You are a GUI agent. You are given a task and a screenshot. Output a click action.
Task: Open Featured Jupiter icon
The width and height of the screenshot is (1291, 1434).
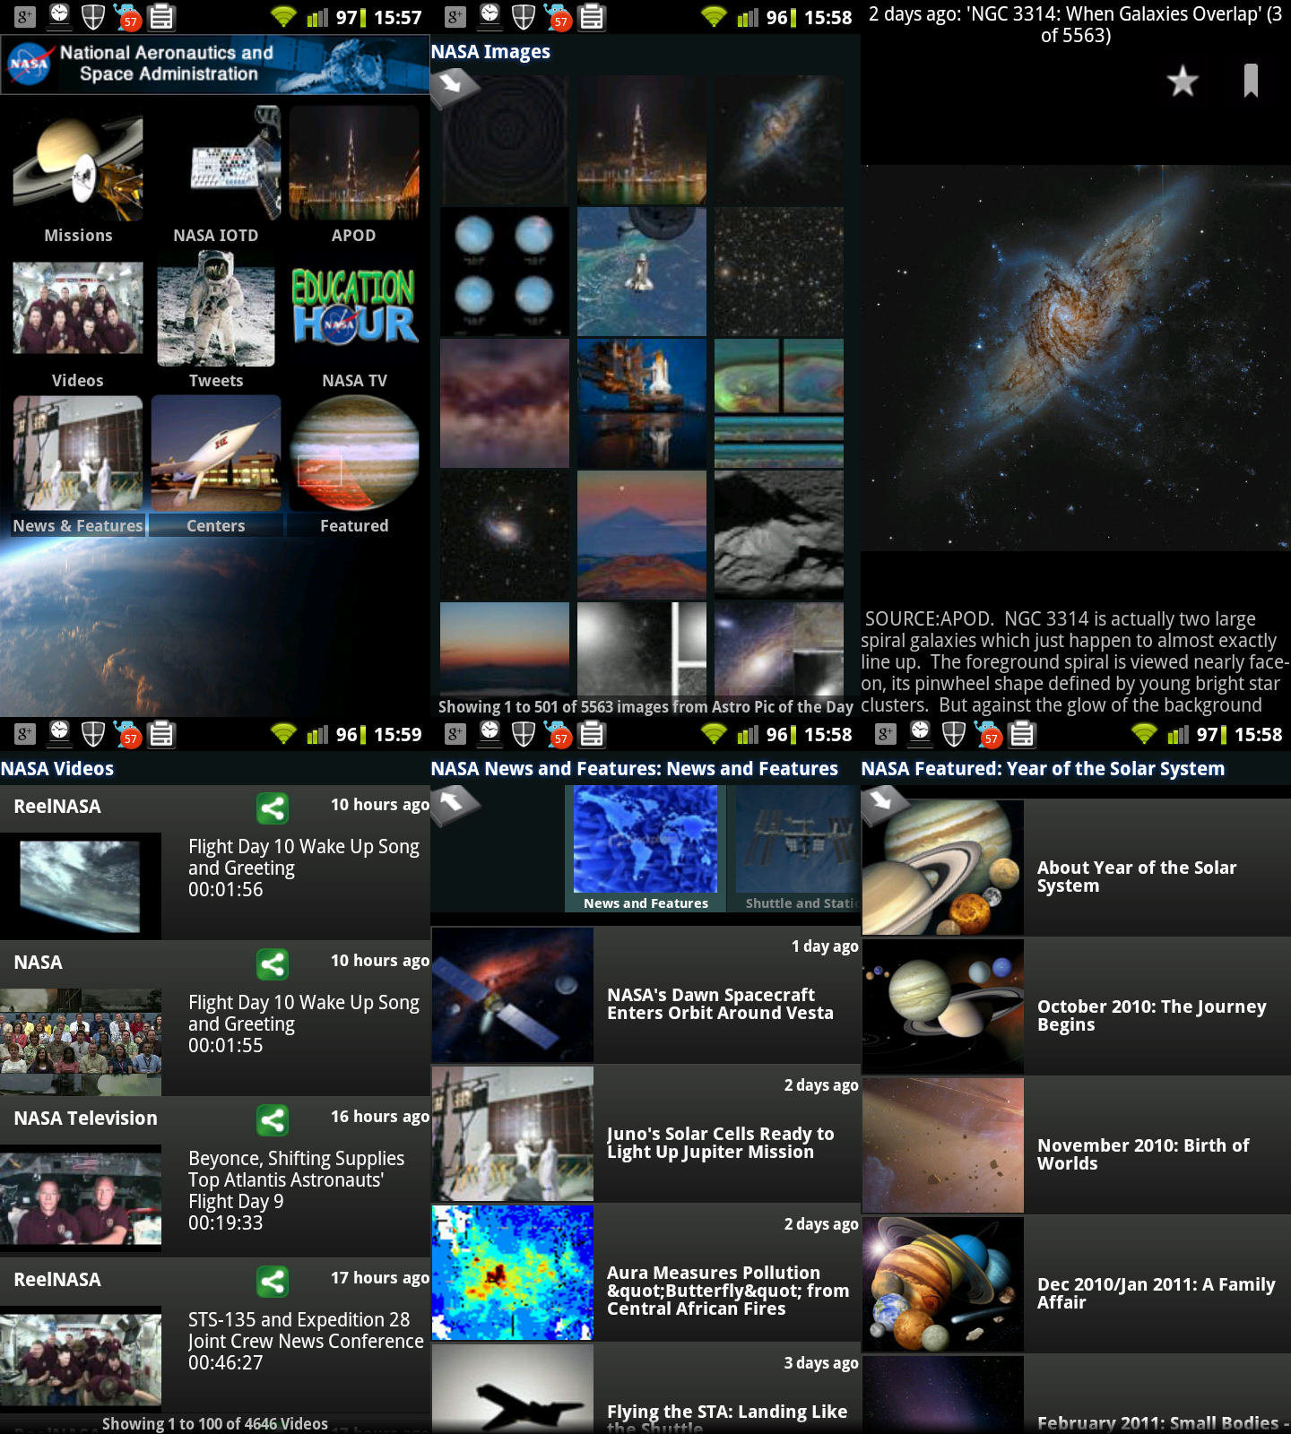coord(354,454)
